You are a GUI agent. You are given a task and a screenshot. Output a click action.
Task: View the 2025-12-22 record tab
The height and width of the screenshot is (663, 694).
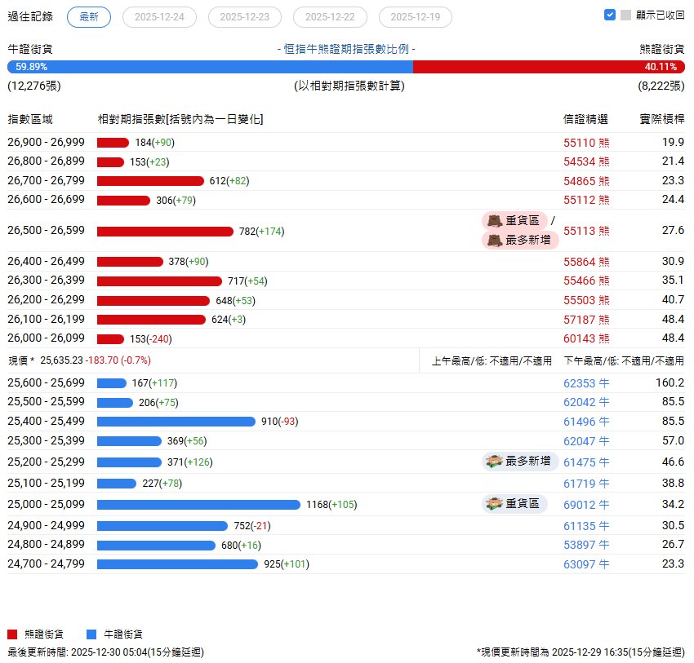click(x=330, y=16)
